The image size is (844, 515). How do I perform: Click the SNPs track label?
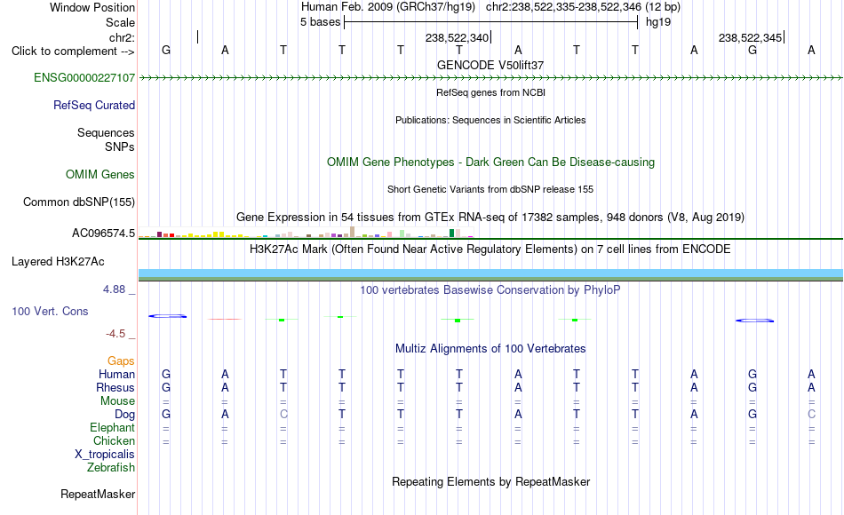[x=120, y=147]
